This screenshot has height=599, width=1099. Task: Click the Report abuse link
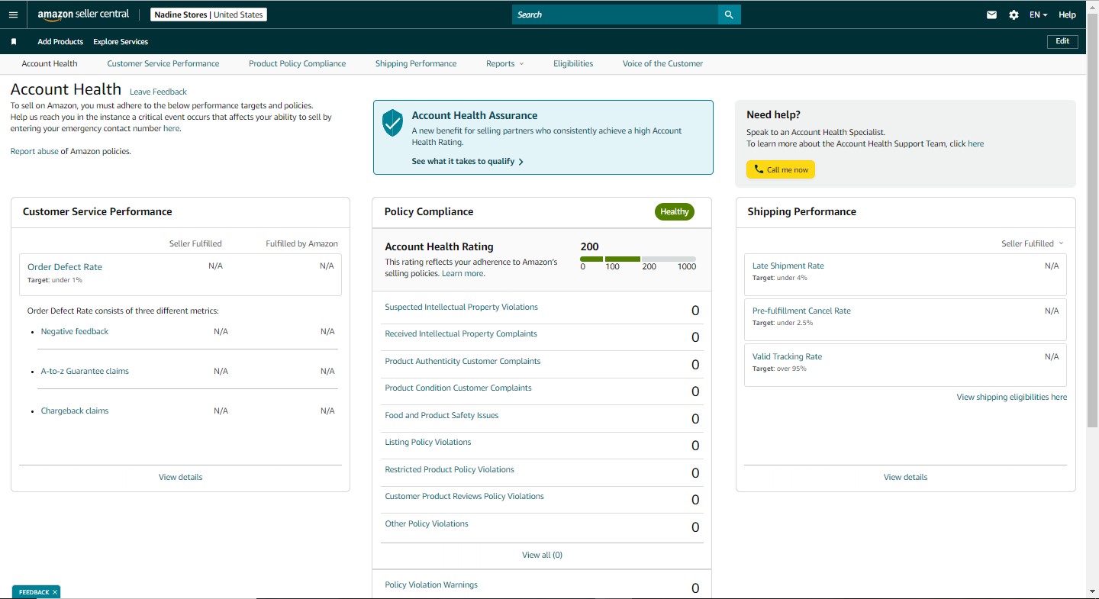(34, 151)
